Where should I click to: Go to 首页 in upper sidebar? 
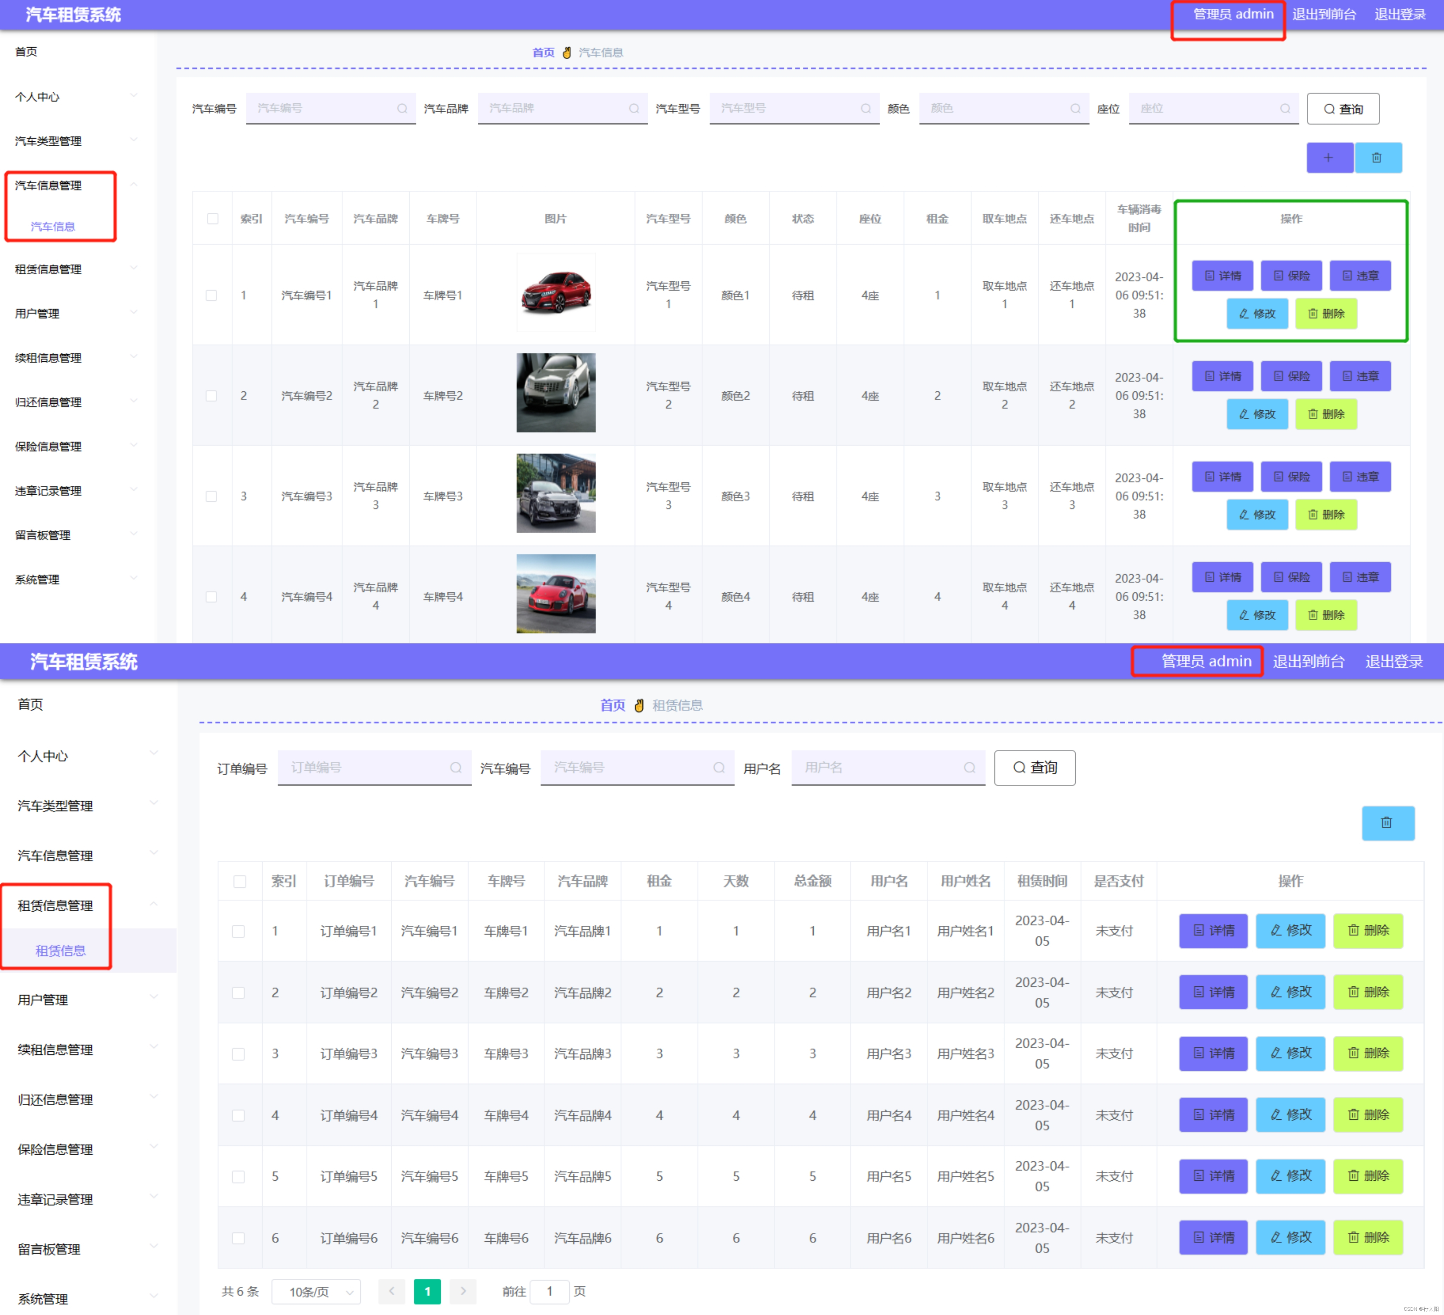26,51
